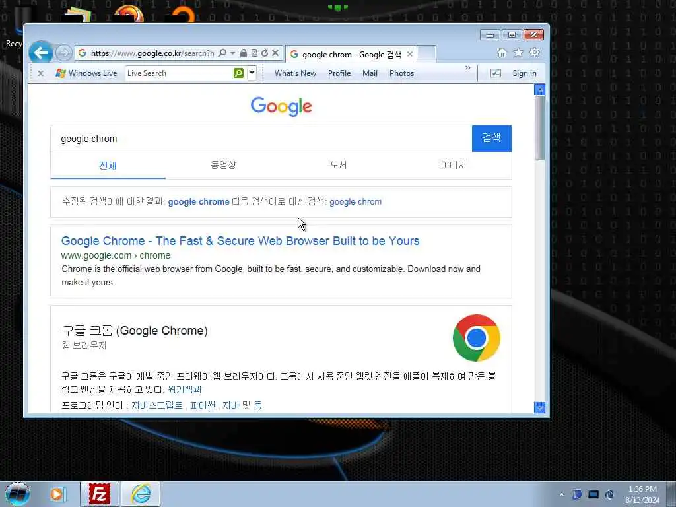The image size is (676, 507).
Task: Open the corrected 'google chrome' link
Action: coord(199,202)
